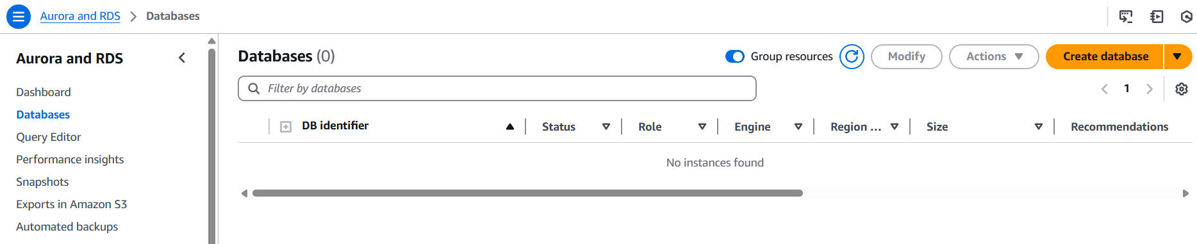Focus the Filter by databases search field

497,88
